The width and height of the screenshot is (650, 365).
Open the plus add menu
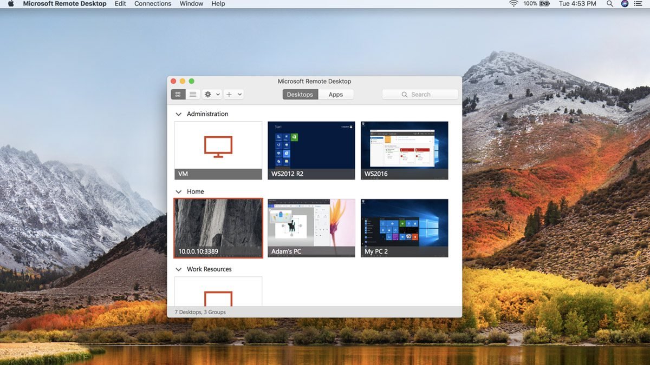tap(233, 94)
